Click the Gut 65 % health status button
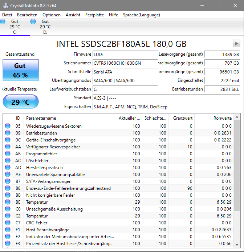This screenshot has width=244, height=252. (21, 70)
